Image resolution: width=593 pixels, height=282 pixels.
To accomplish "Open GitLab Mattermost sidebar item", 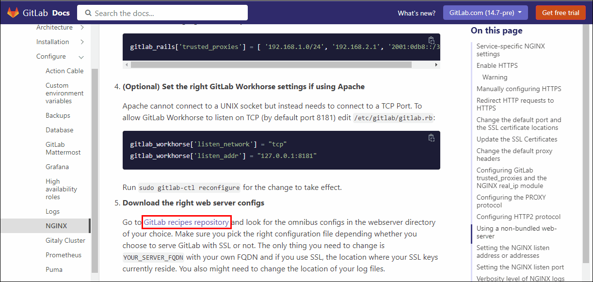I will point(63,148).
